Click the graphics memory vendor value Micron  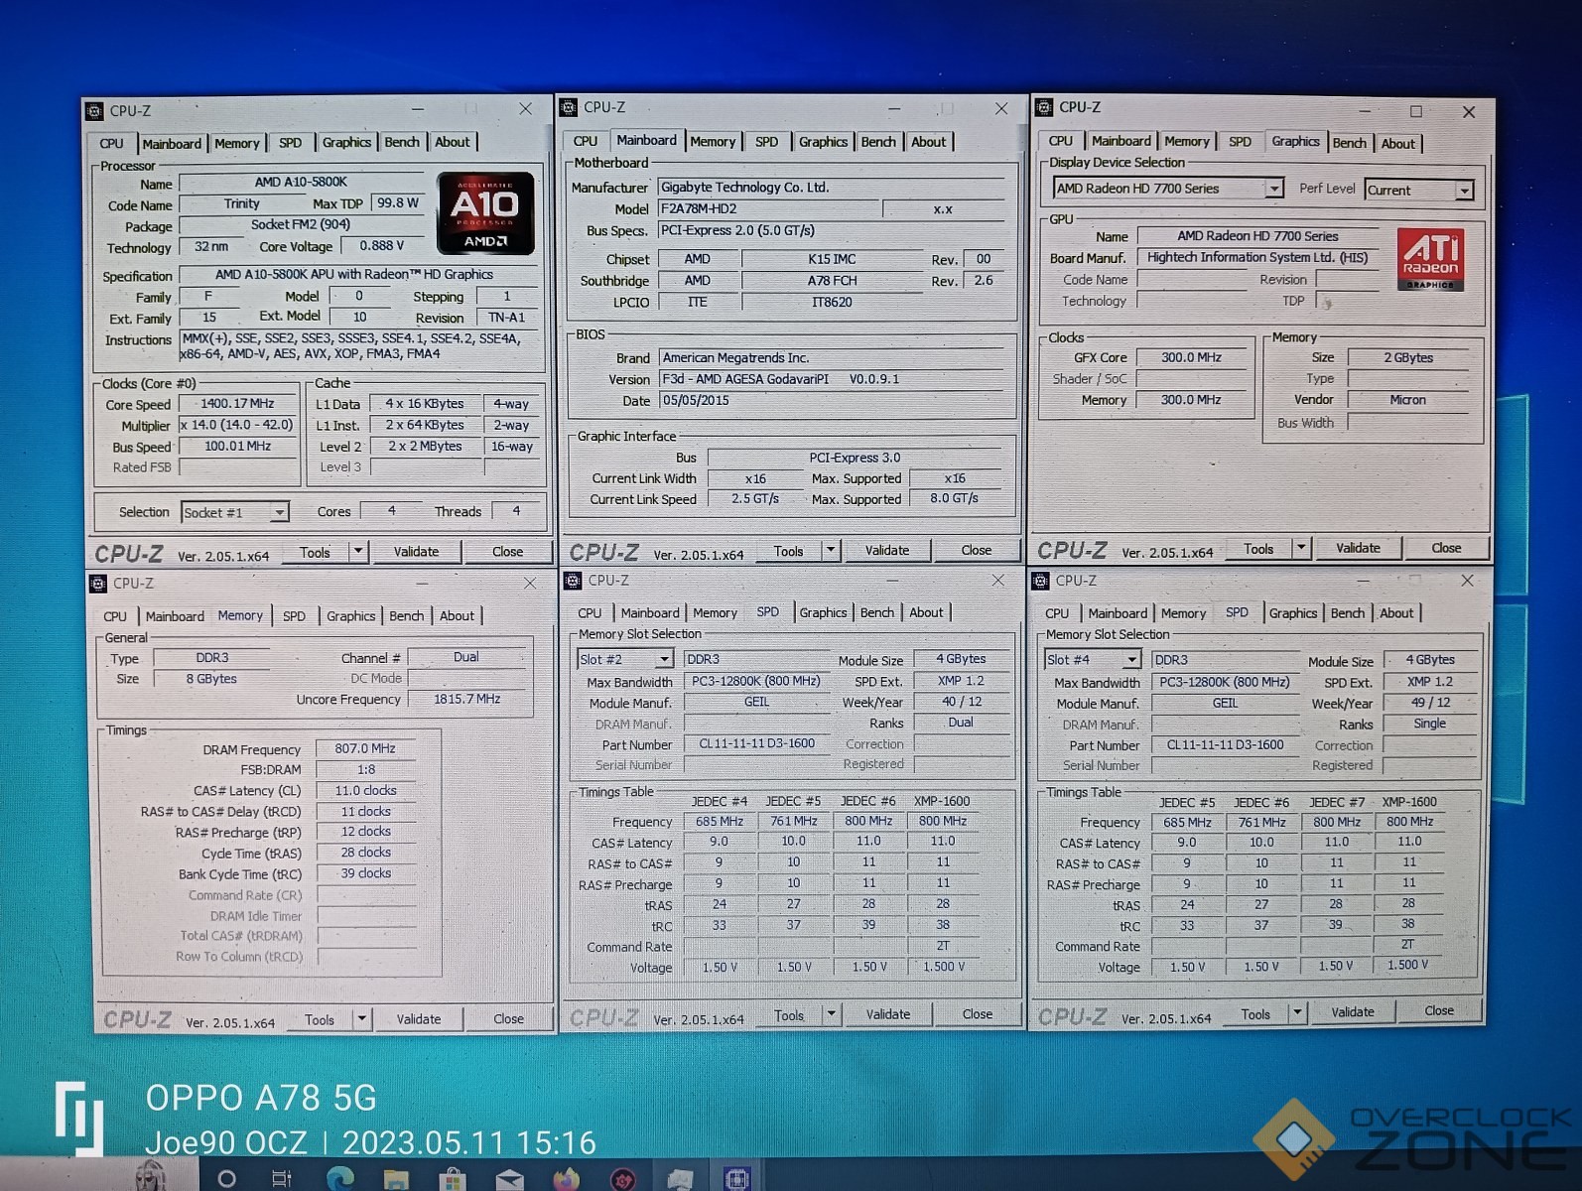[x=1407, y=400]
